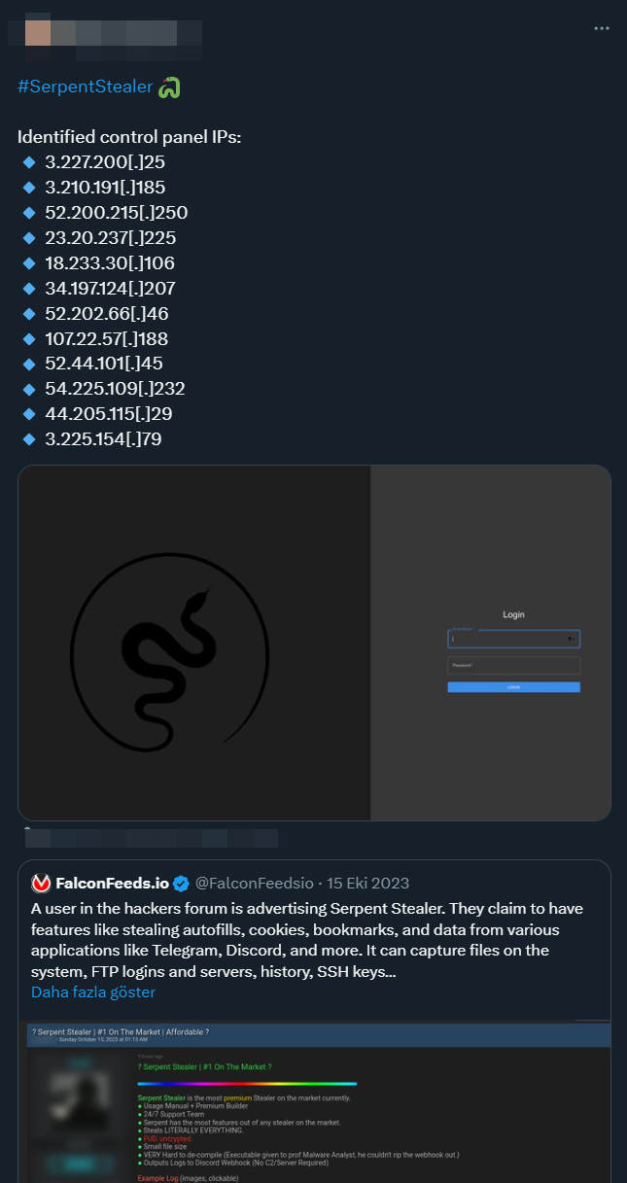Click the blue verified badge

pos(181,884)
